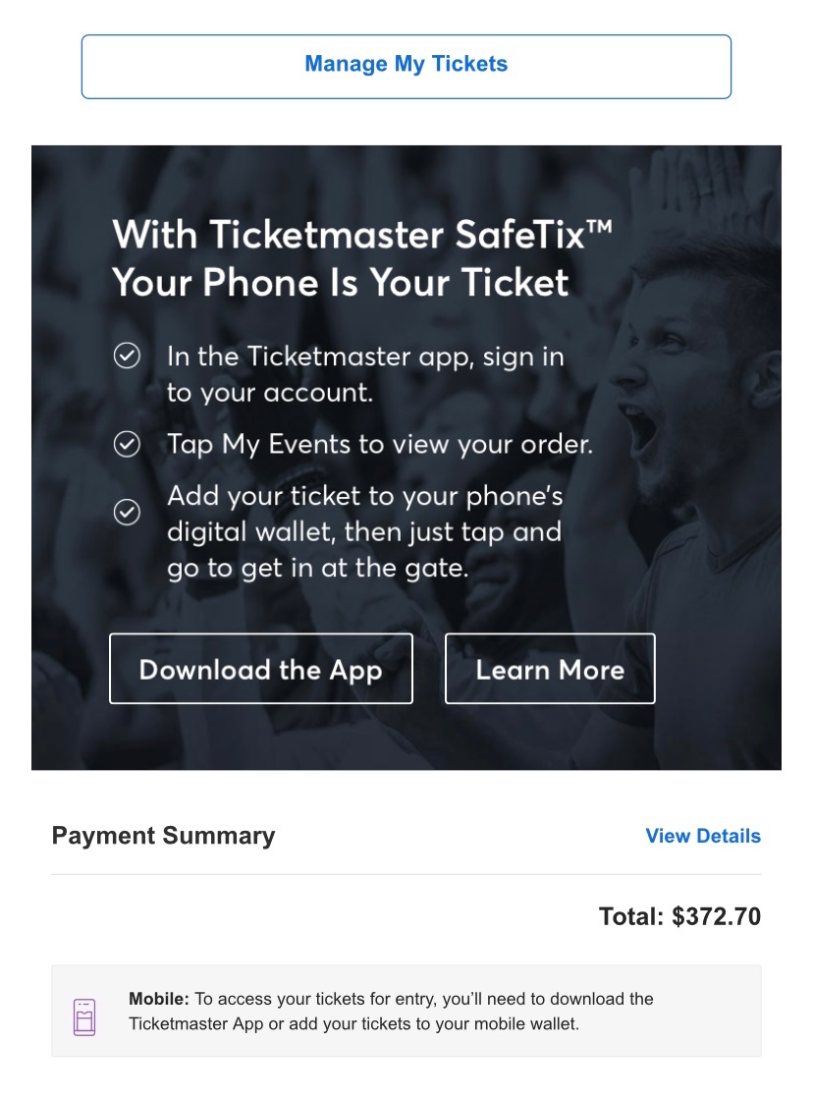
Task: Select the "In the Ticketmaster app, sign in" text
Action: point(365,356)
